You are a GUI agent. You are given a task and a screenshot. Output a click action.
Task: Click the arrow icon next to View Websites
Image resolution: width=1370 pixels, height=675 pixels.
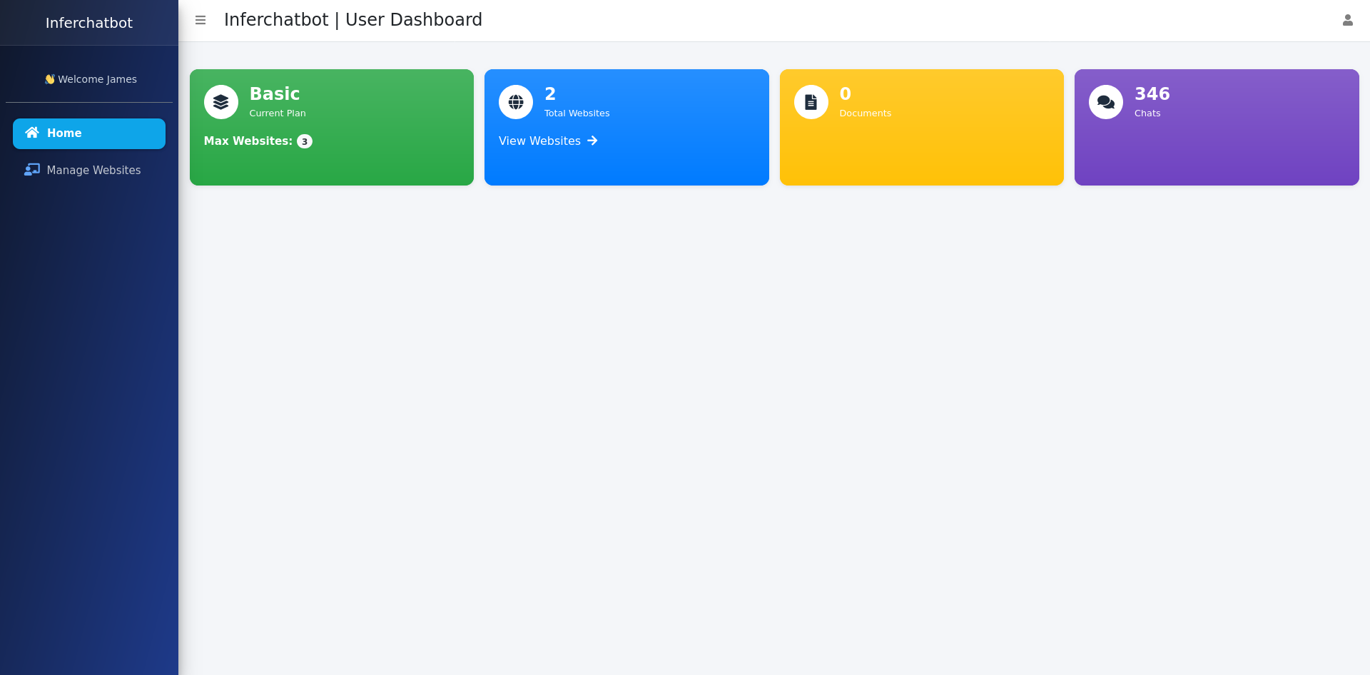tap(593, 141)
